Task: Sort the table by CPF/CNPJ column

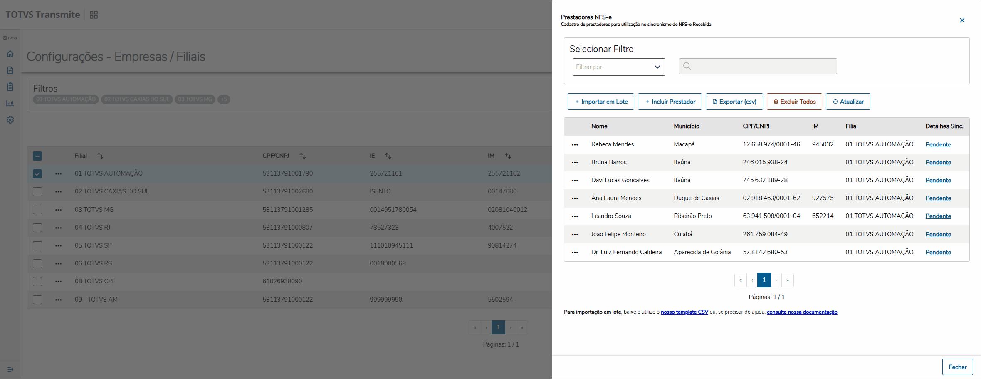Action: (302, 156)
